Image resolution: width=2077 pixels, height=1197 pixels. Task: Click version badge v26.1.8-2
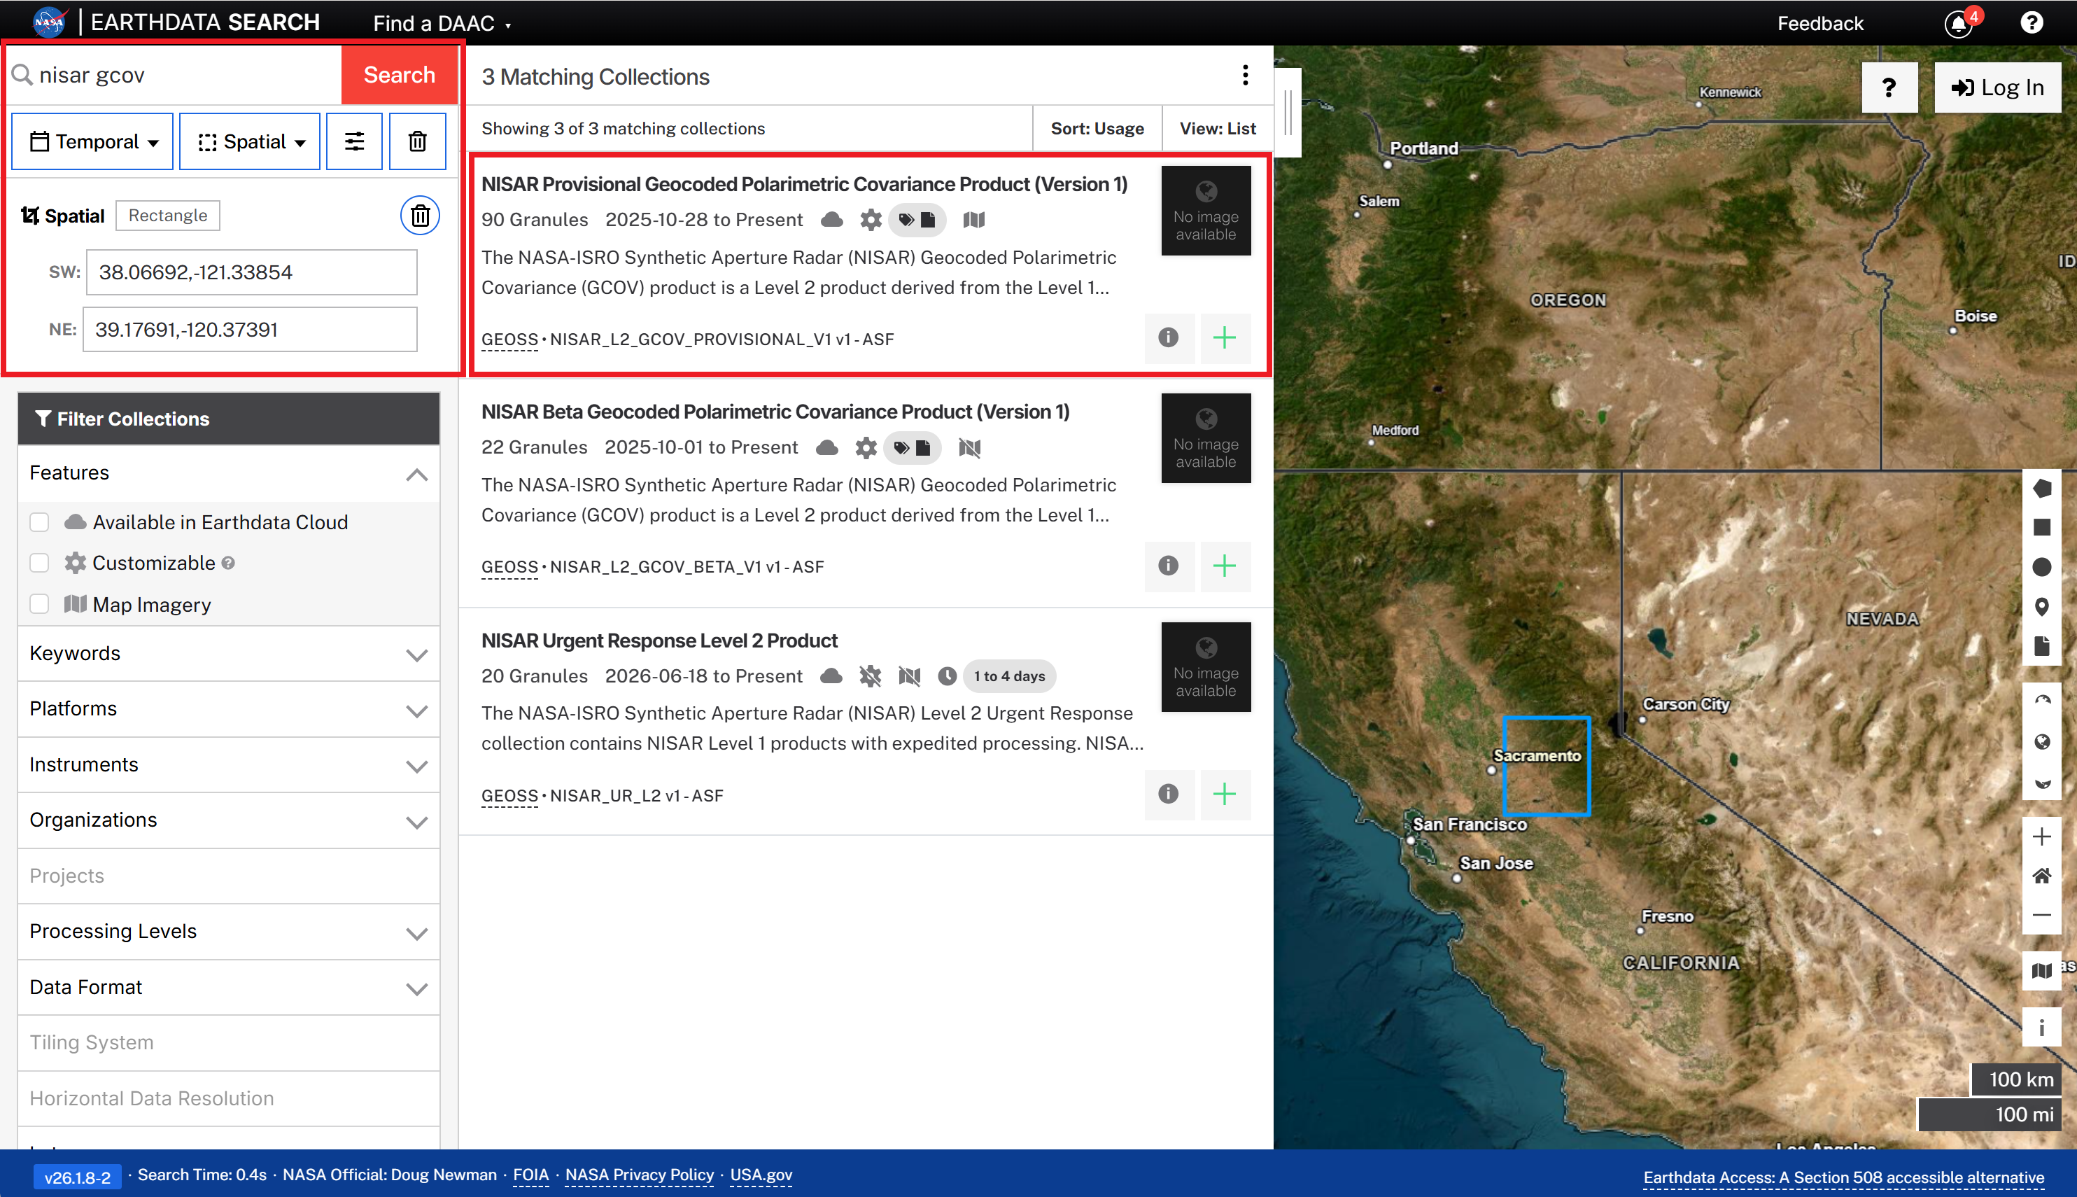click(x=77, y=1177)
